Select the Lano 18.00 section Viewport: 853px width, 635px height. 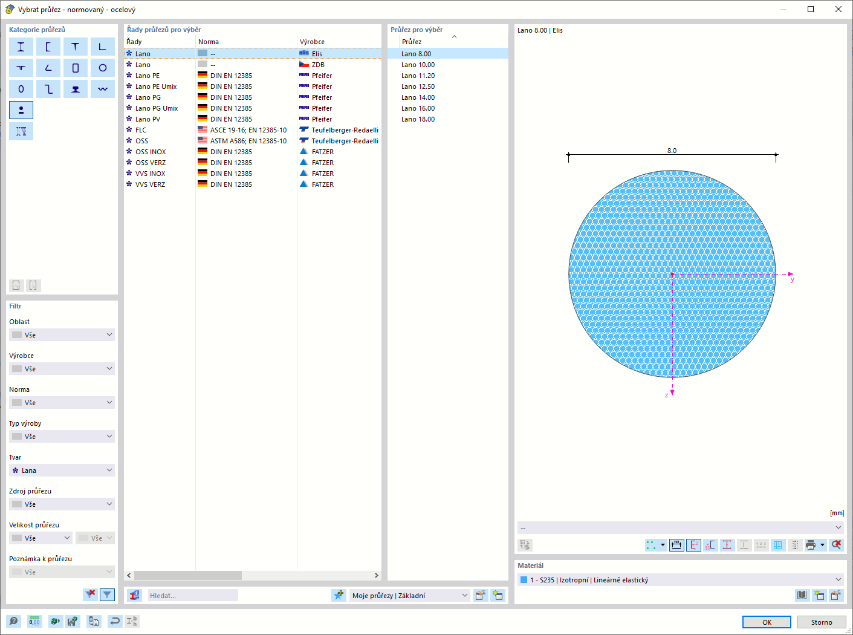pyautogui.click(x=448, y=119)
